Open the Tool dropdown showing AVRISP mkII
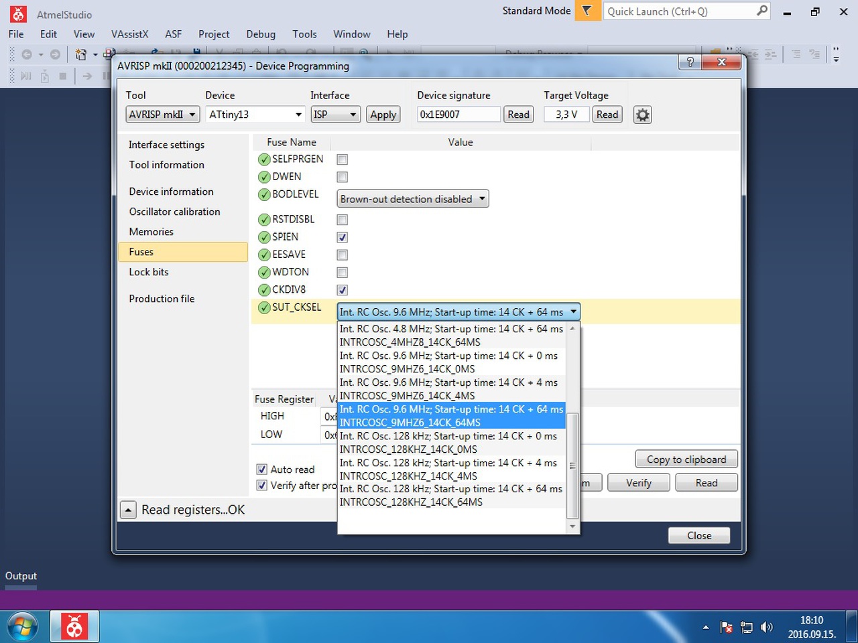This screenshot has height=643, width=858. click(163, 115)
